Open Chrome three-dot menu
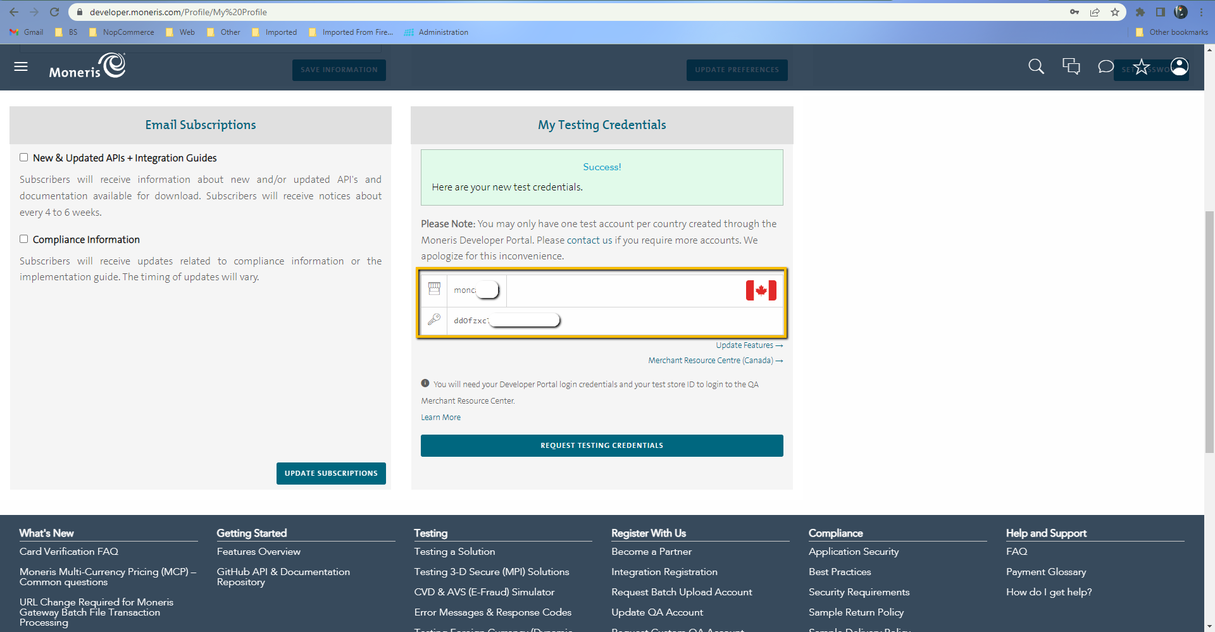 tap(1201, 12)
